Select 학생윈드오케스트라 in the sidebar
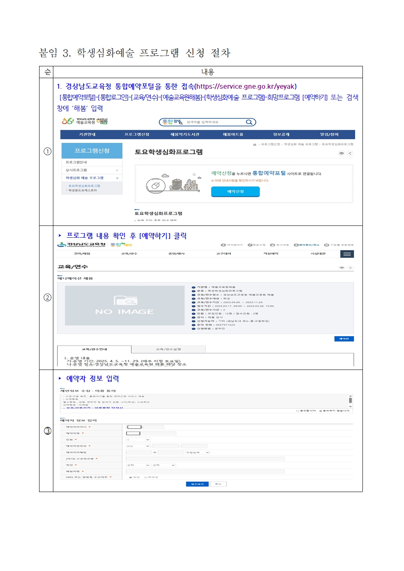404x571 pixels. click(x=82, y=190)
